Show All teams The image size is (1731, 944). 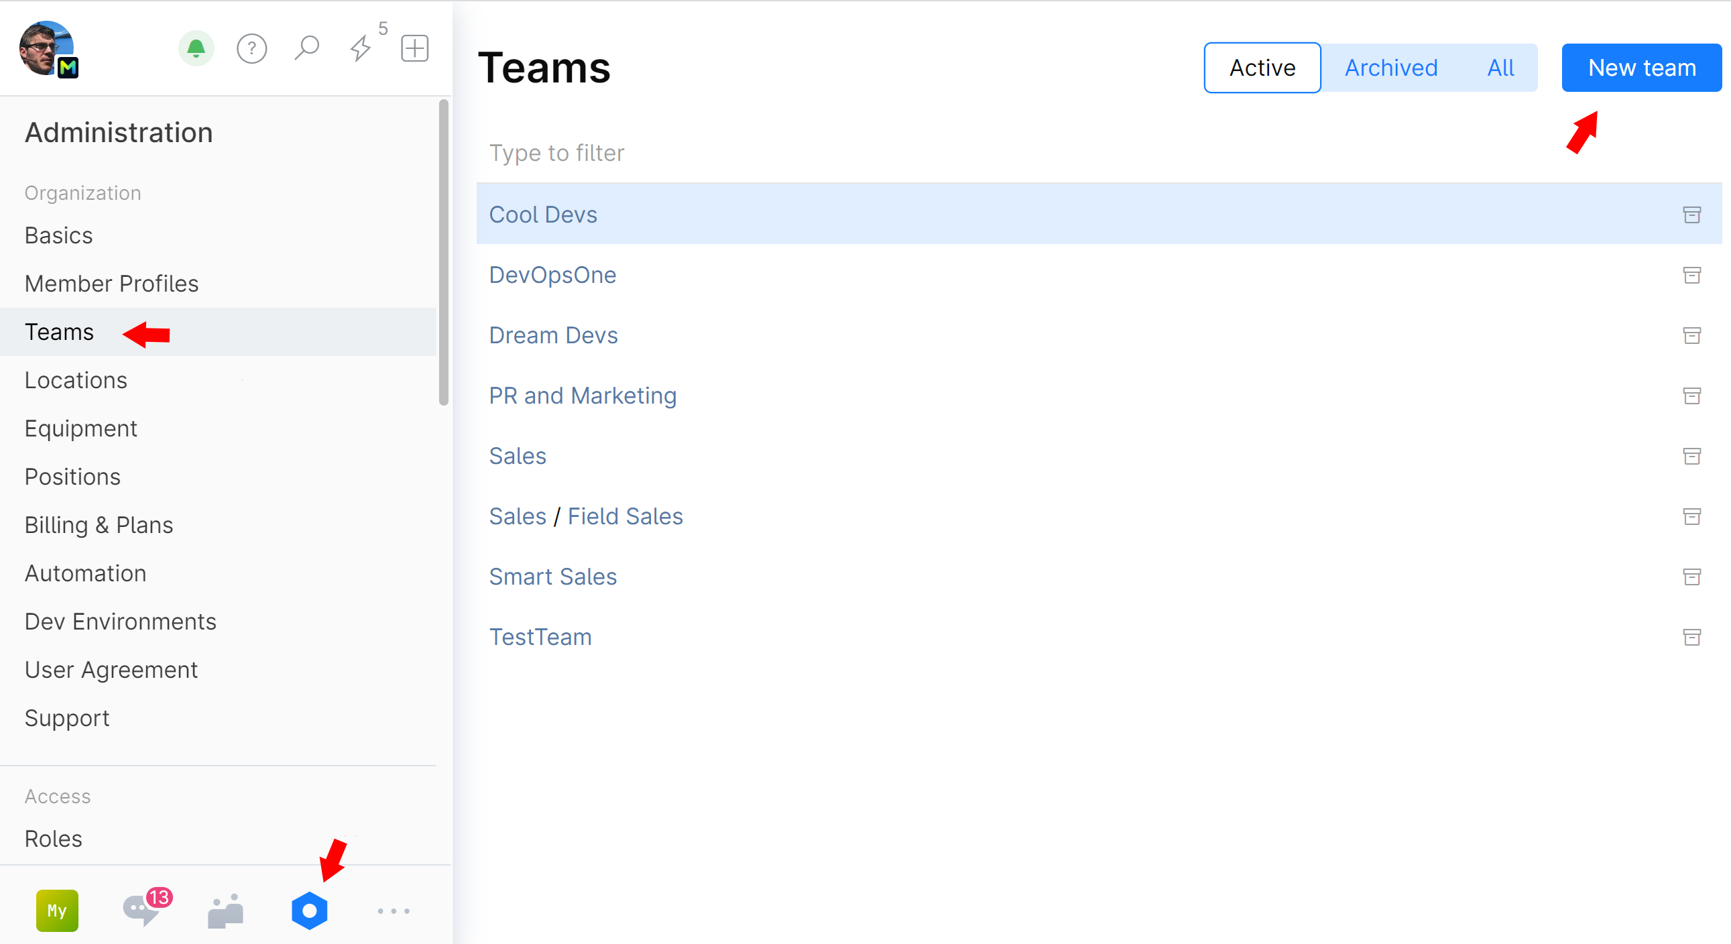pyautogui.click(x=1500, y=68)
